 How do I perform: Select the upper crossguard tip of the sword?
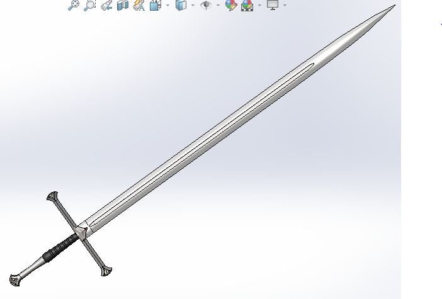pyautogui.click(x=52, y=196)
